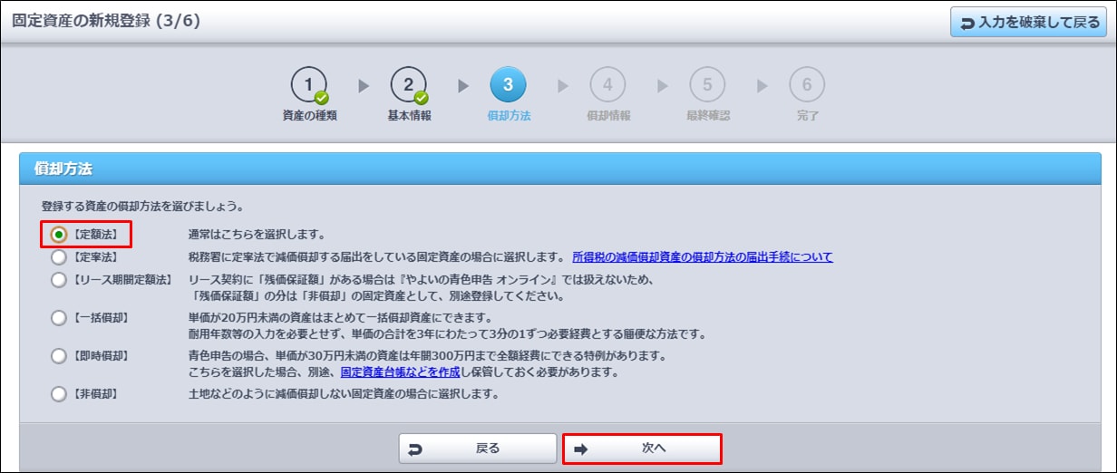The height and width of the screenshot is (473, 1117).
Task: Click text 単価が20万円未満の資産はまとめて一括償却資産にできます。
Action: point(340,318)
